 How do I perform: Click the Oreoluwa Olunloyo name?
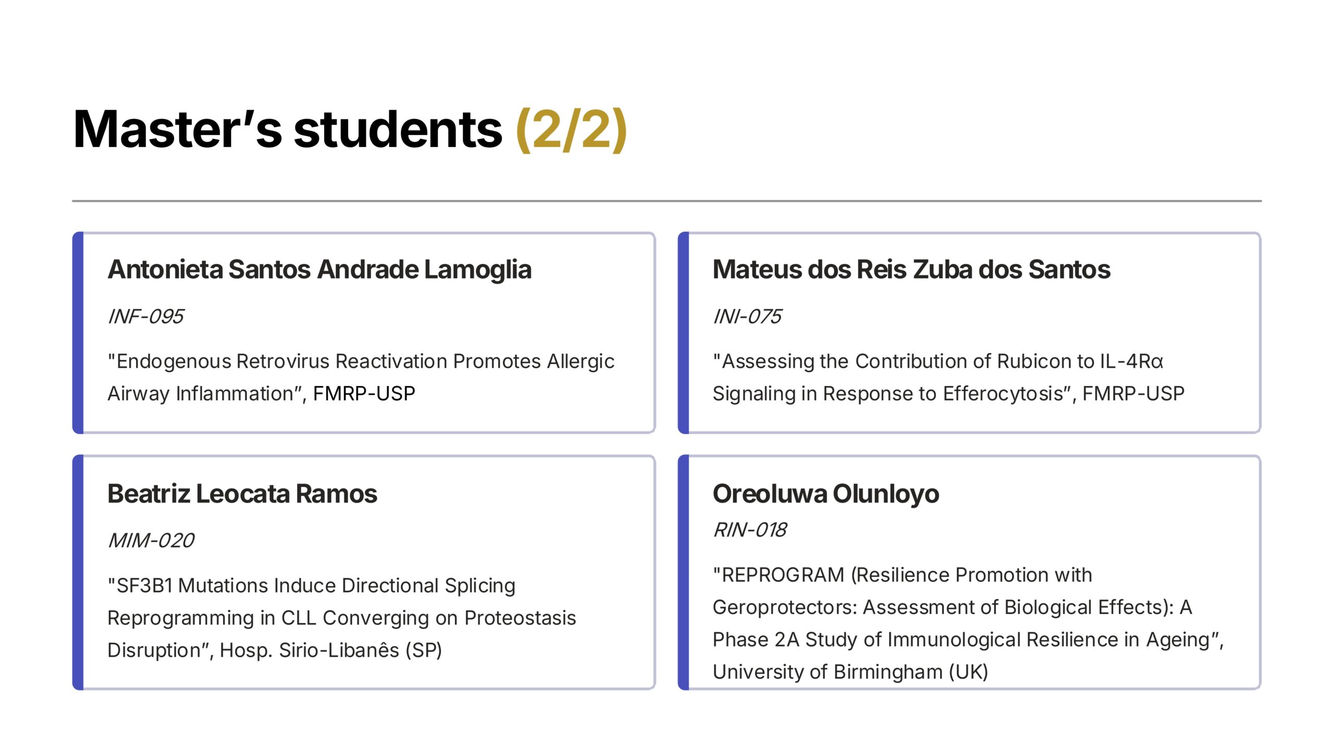coord(826,493)
